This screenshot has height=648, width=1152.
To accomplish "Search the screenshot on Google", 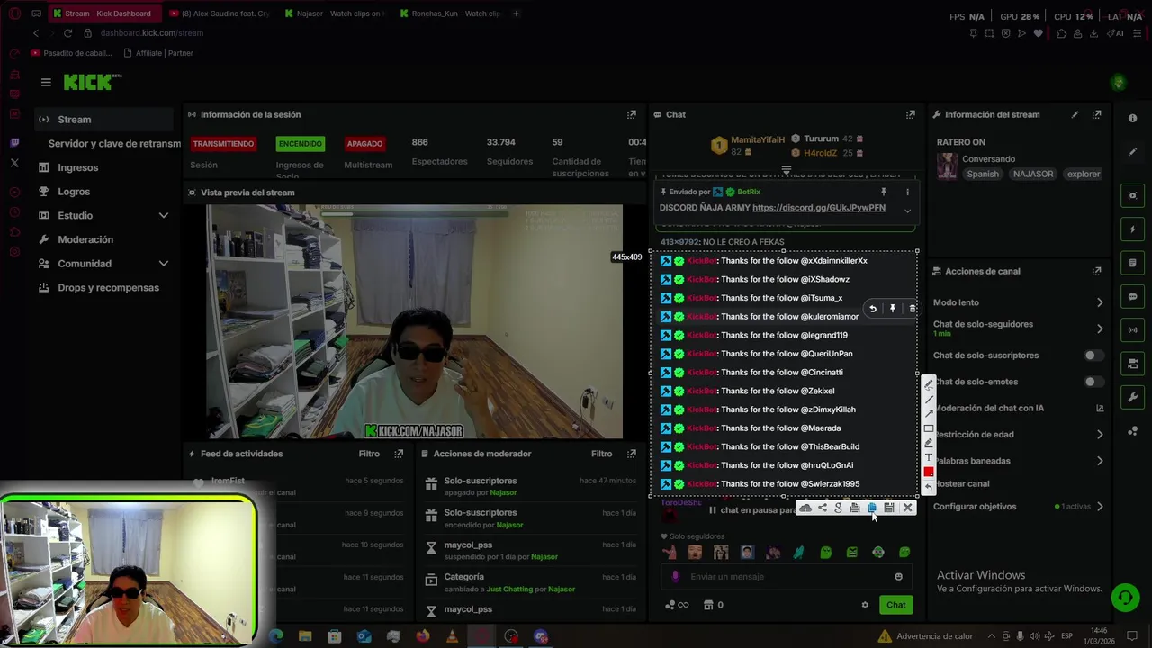I will pos(838,508).
